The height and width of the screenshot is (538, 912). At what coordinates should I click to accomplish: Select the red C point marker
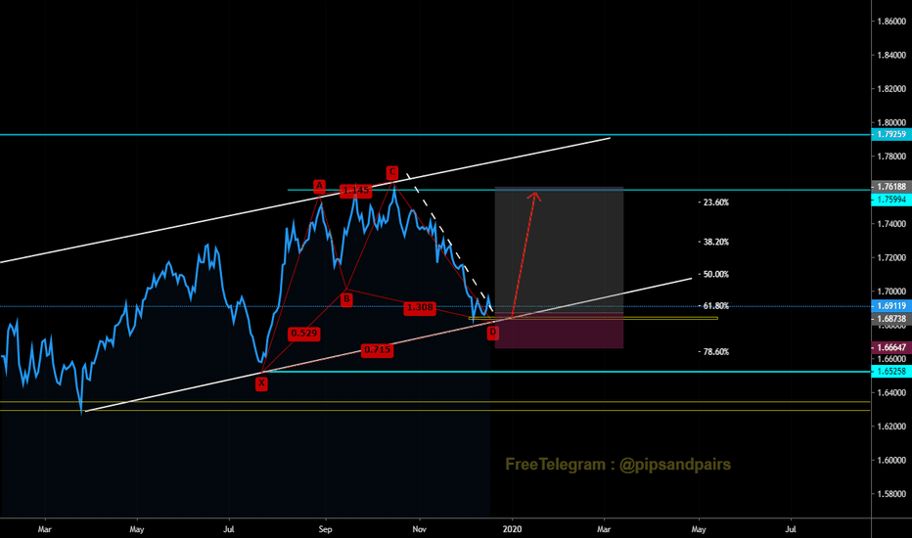[x=392, y=170]
